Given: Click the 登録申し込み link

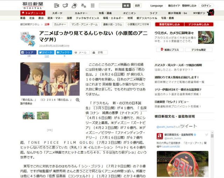Looking at the screenshot, I should 189,6.
